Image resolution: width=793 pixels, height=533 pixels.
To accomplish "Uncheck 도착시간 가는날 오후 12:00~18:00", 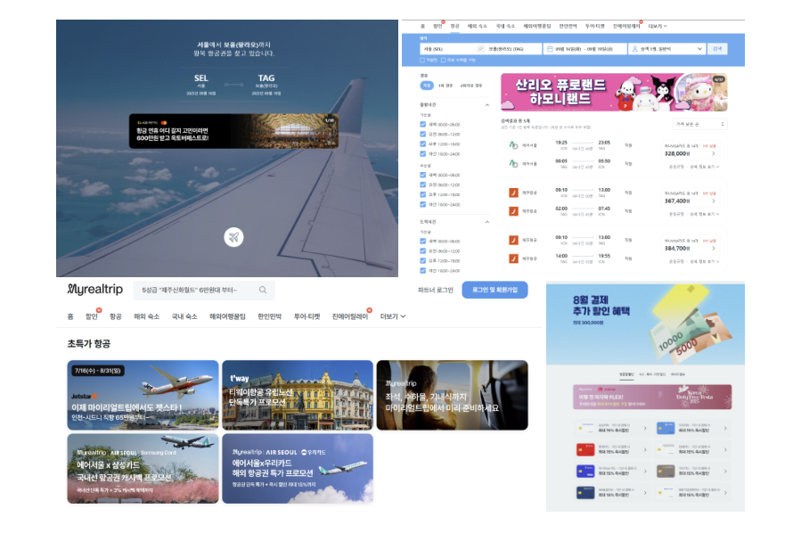I will pos(423,261).
